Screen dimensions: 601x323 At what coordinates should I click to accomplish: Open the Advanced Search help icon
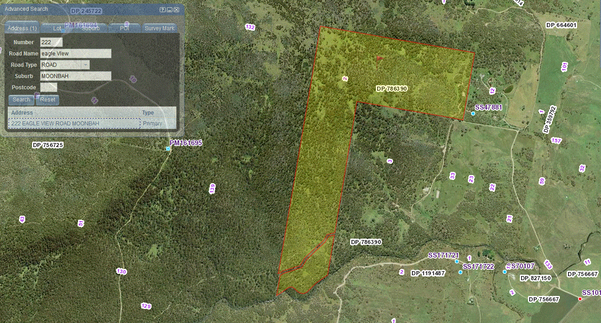point(162,9)
